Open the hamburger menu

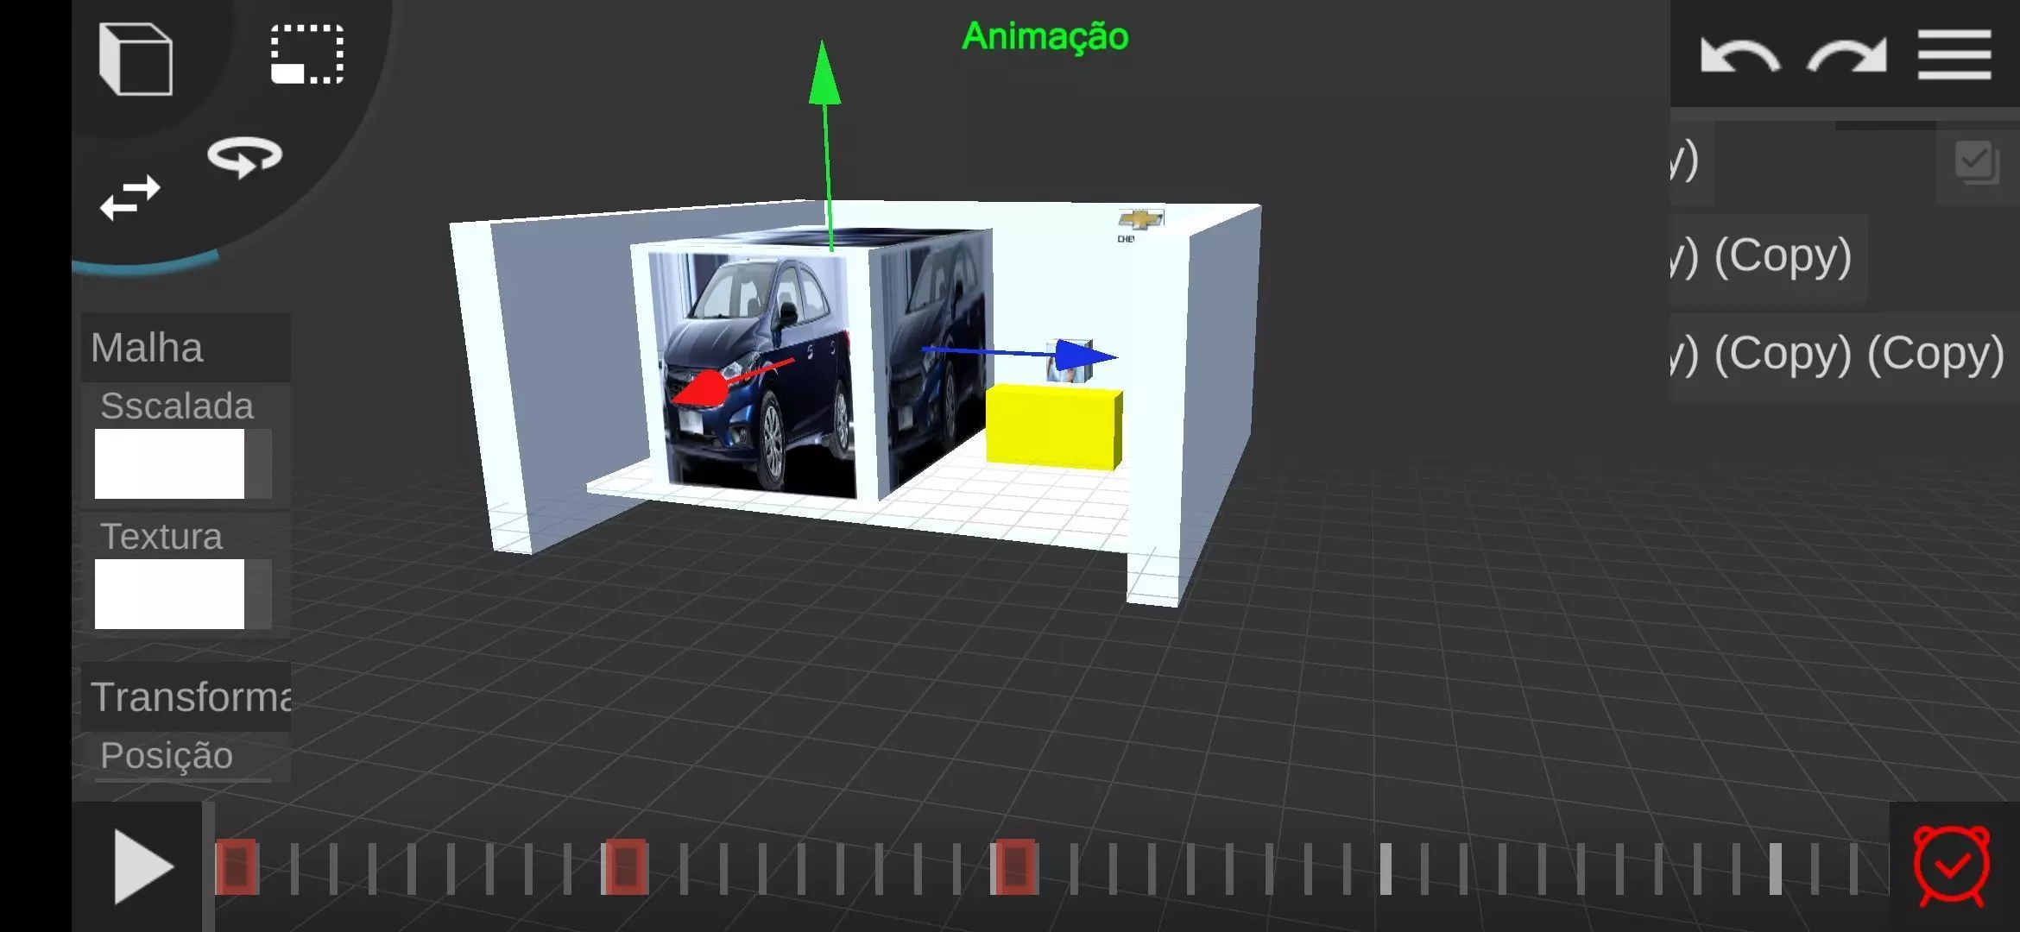pos(1954,54)
